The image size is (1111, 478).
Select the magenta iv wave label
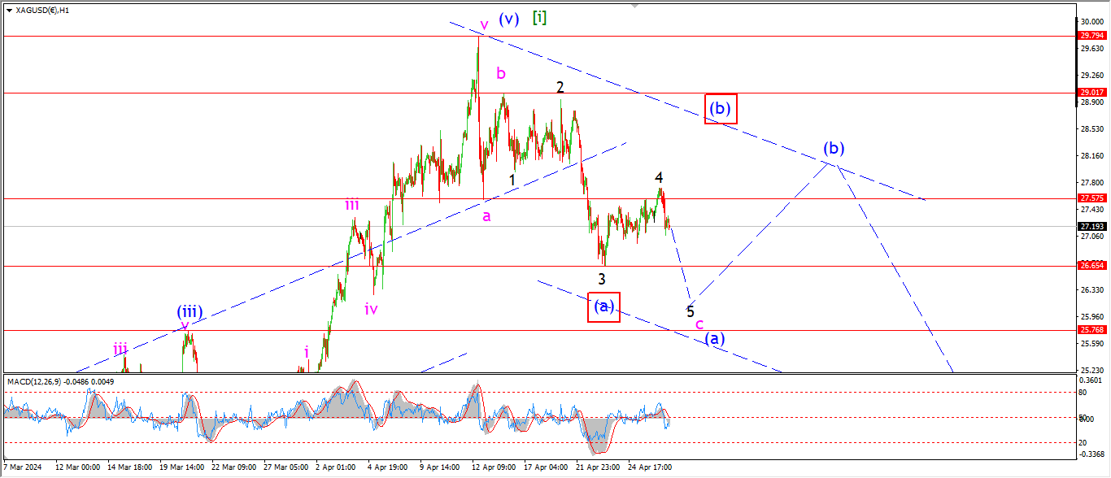(371, 309)
